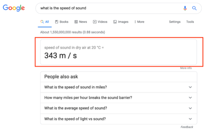205x131 pixels.
Task: Click inside the search query field
Action: tap(109, 8)
